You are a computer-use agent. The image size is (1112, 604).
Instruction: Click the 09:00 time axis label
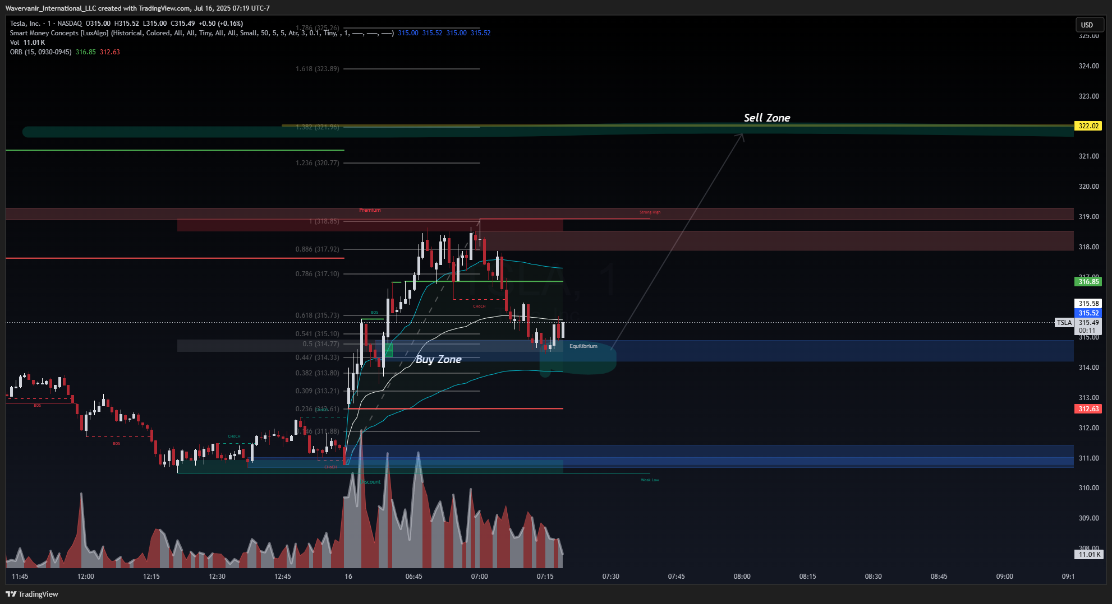[x=1005, y=577]
